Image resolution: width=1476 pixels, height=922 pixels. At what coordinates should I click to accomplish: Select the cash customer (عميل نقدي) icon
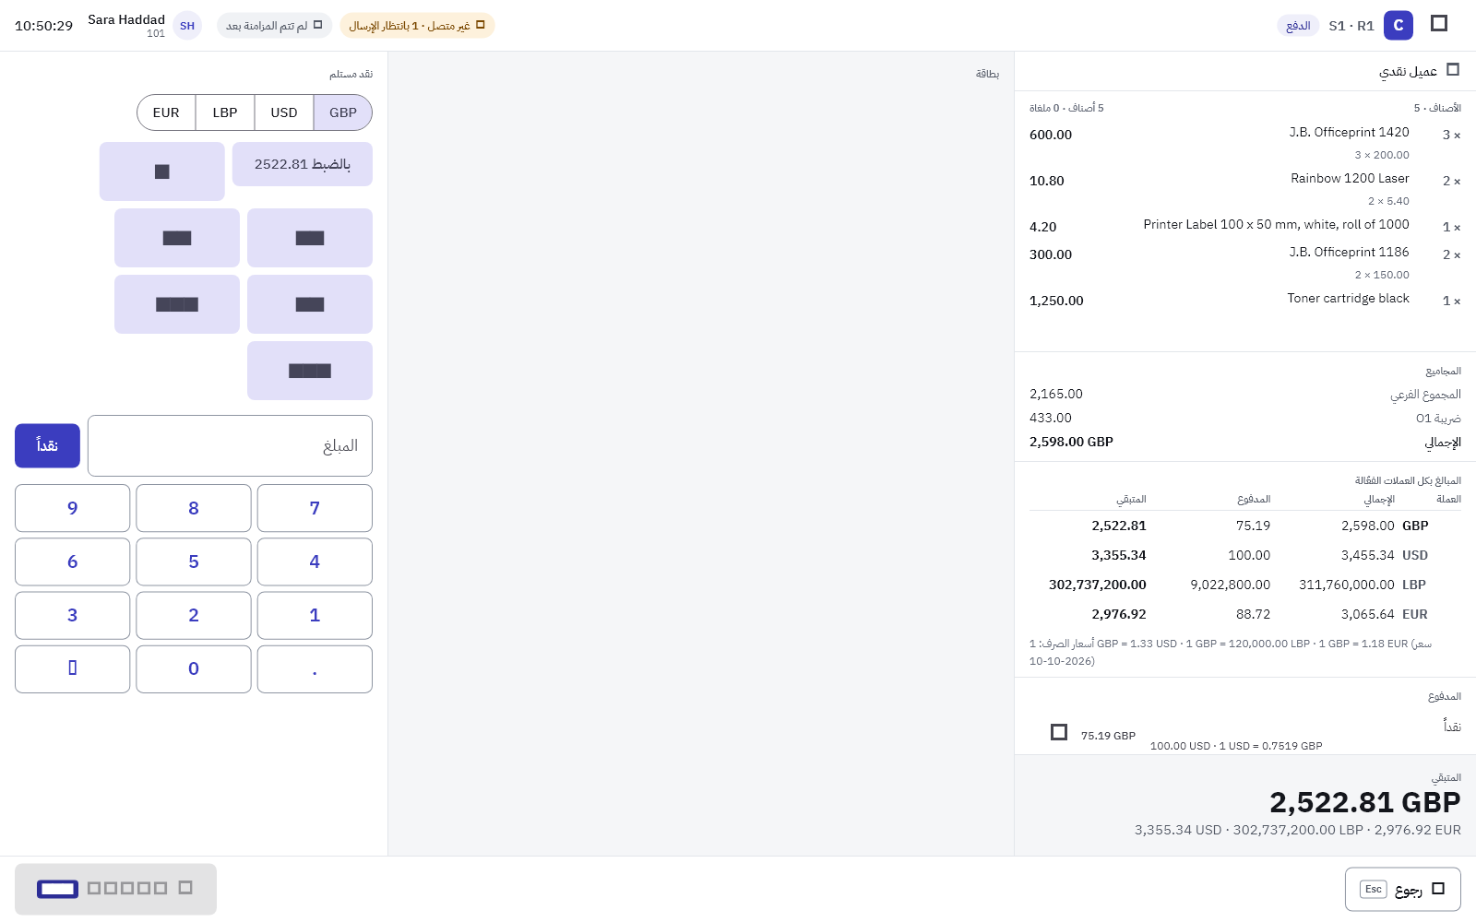[x=1453, y=70]
